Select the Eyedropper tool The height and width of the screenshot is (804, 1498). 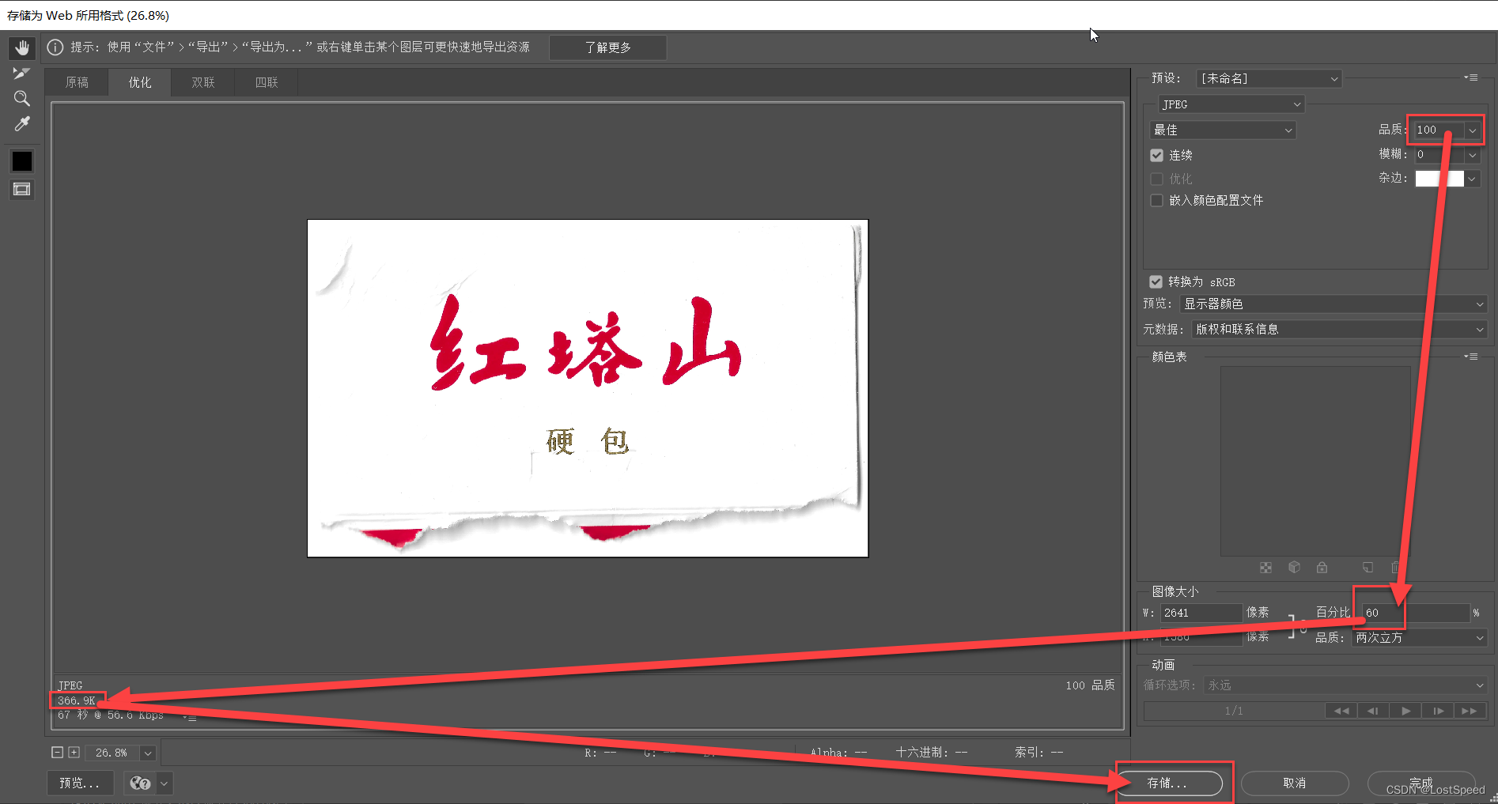pos(22,124)
